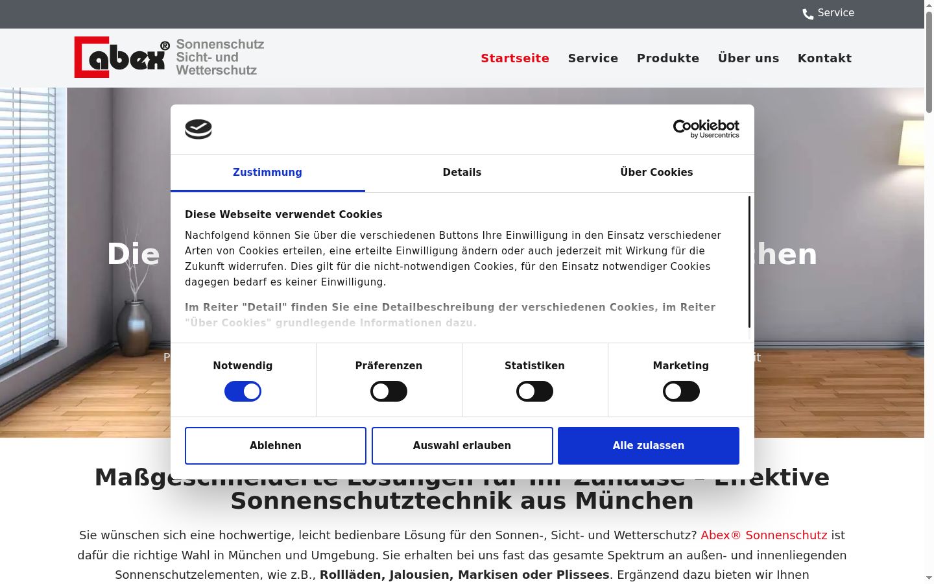Click the Alle zulassen button
Viewport: 934px width, 584px height.
coord(649,446)
